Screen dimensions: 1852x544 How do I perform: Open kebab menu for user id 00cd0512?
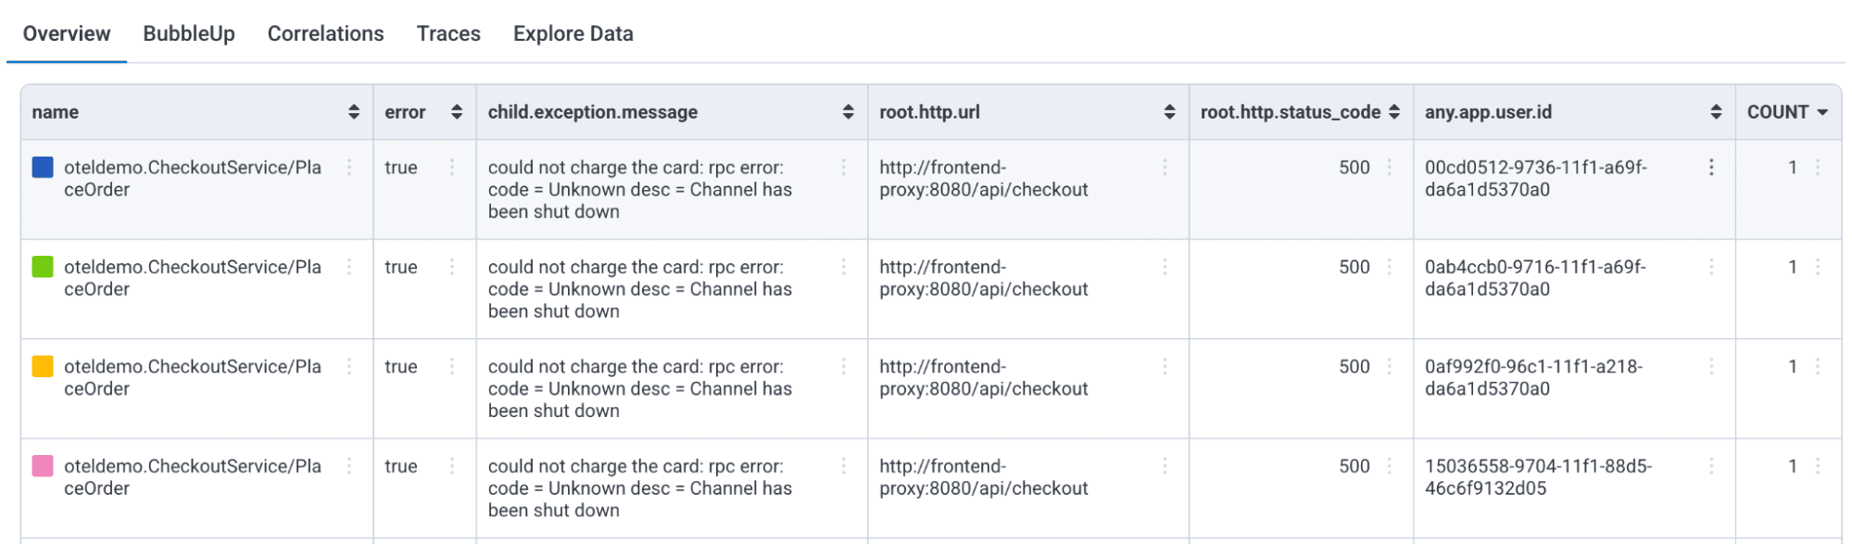1711,167
